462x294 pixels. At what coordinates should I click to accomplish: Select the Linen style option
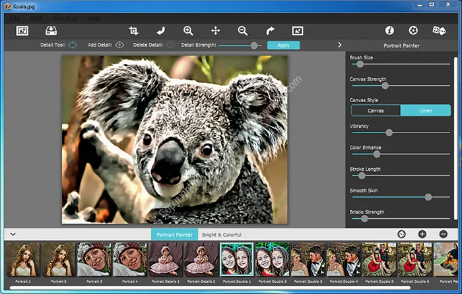pyautogui.click(x=426, y=111)
